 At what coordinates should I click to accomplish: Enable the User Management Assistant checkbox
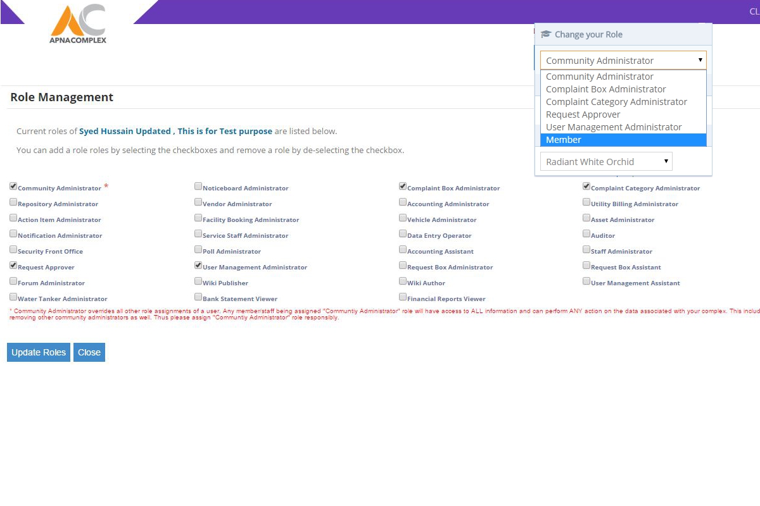tap(586, 281)
